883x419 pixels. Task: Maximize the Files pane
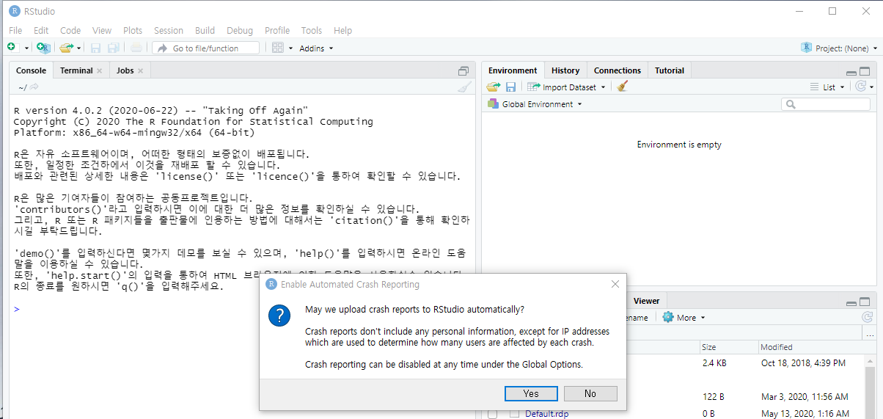865,301
